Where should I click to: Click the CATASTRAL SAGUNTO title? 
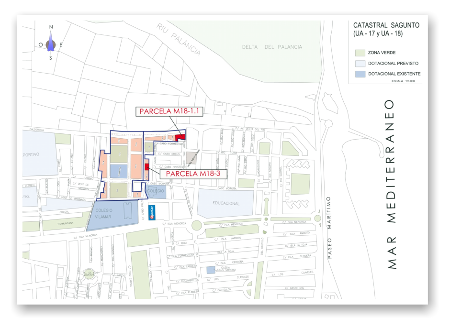tap(386, 25)
